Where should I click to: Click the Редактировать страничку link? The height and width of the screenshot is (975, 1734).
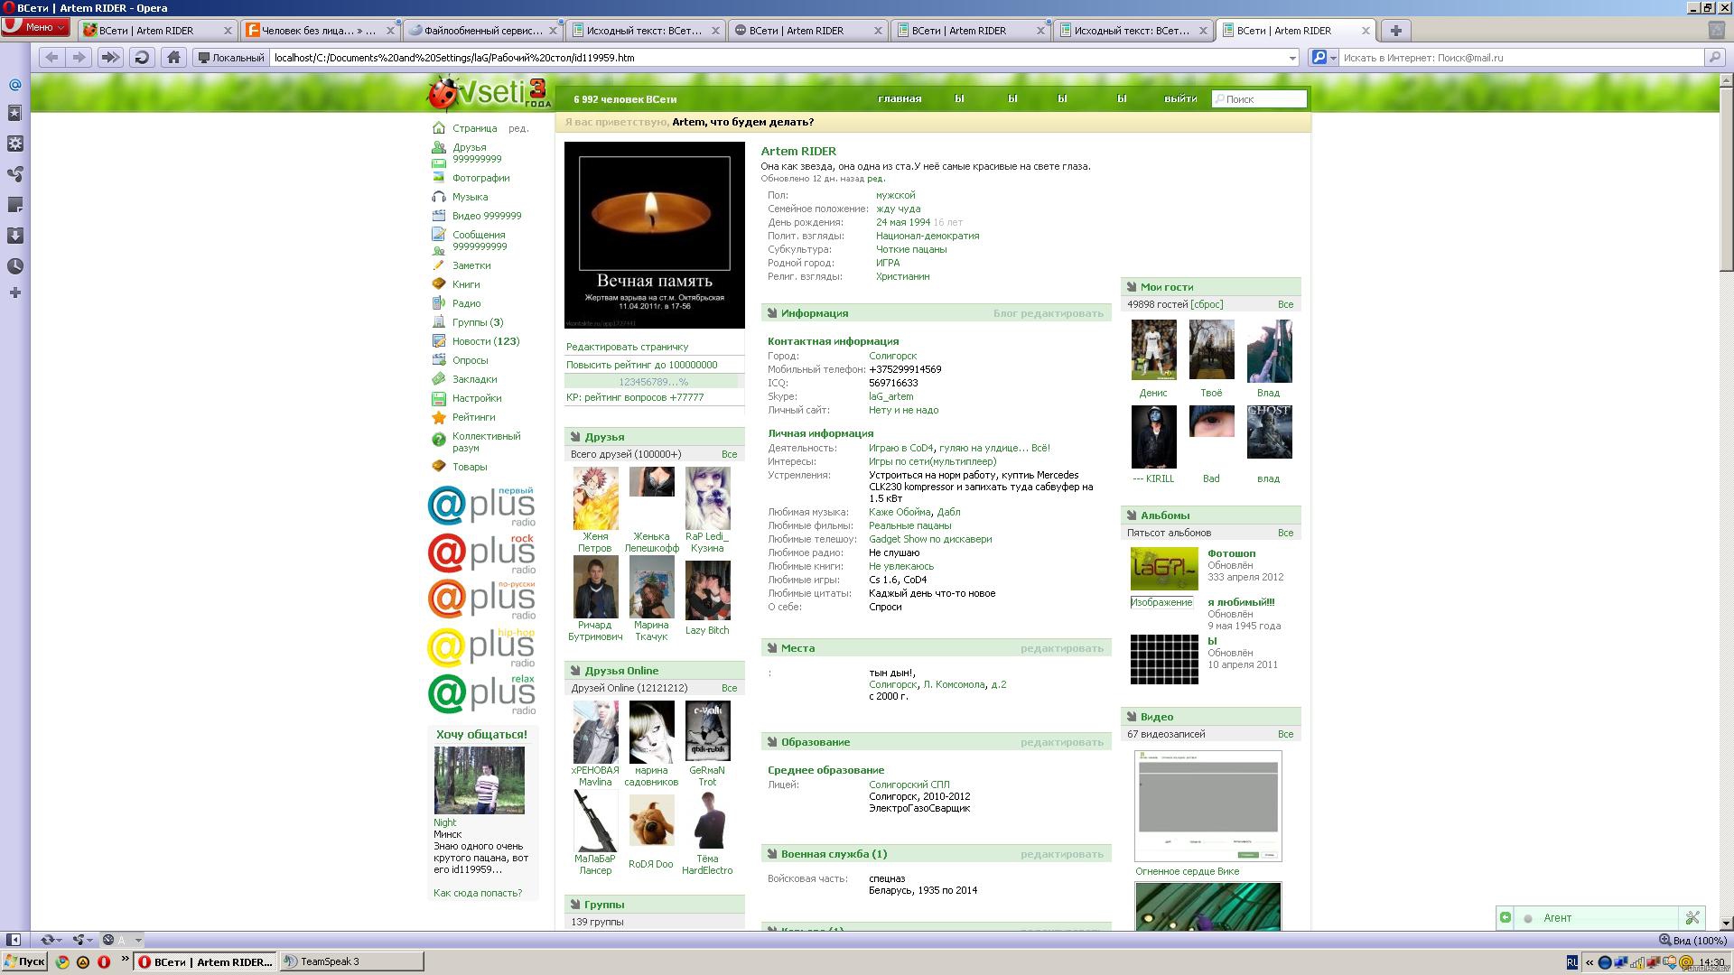click(627, 347)
